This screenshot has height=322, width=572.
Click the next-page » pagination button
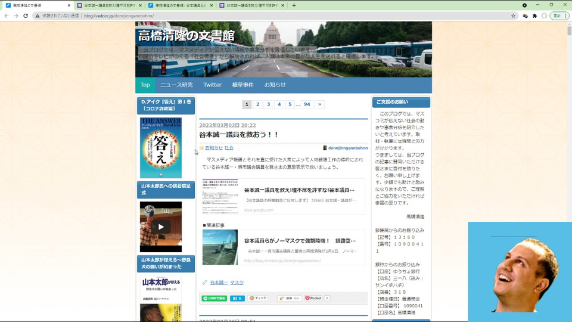coord(319,104)
